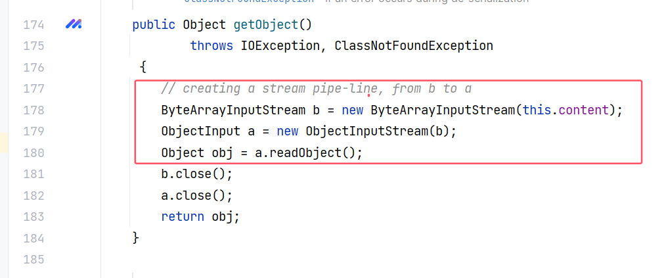Click ClassNotFoundException in the throws clause
The image size is (668, 278).
click(x=414, y=46)
